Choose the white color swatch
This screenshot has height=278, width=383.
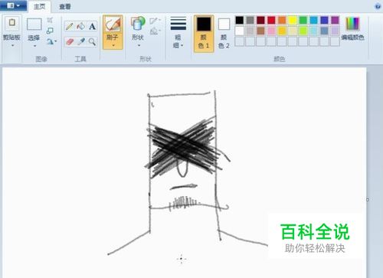(x=240, y=31)
